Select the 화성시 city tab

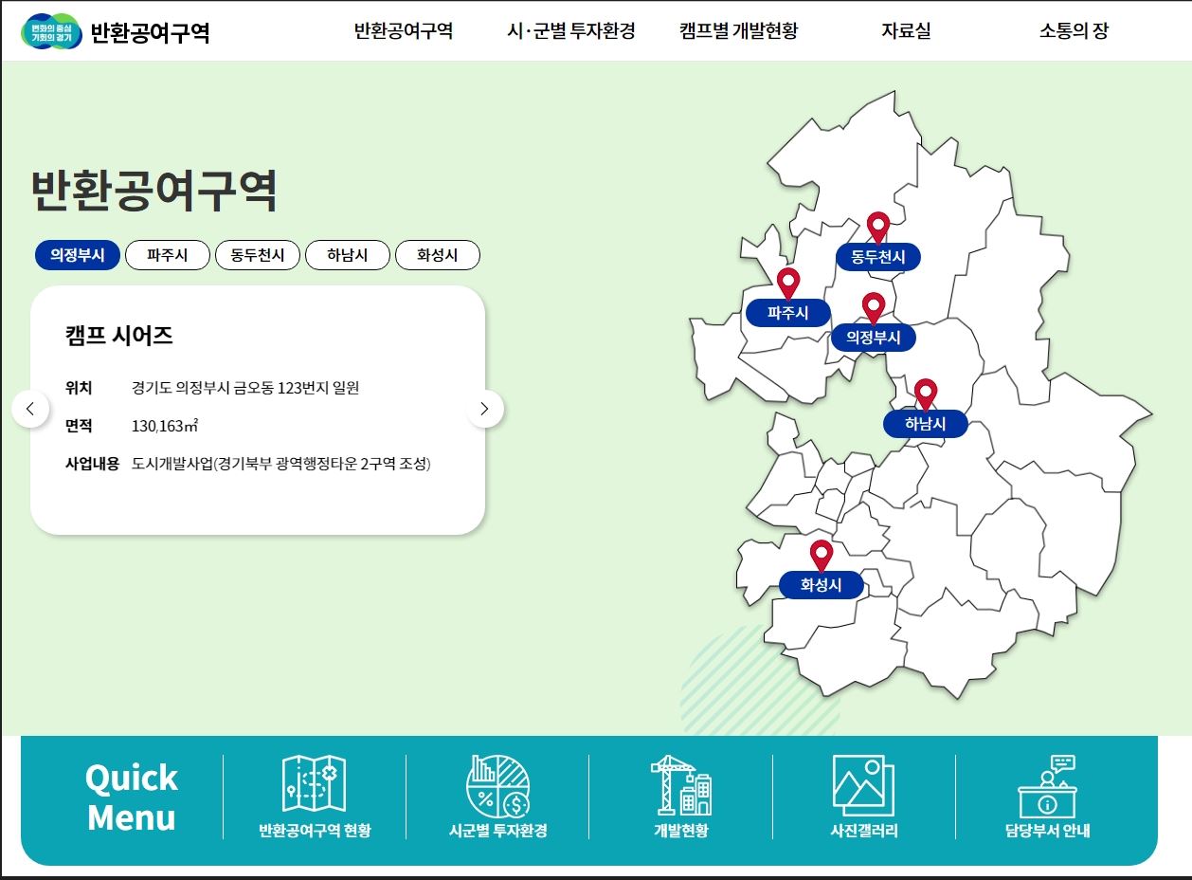[438, 255]
